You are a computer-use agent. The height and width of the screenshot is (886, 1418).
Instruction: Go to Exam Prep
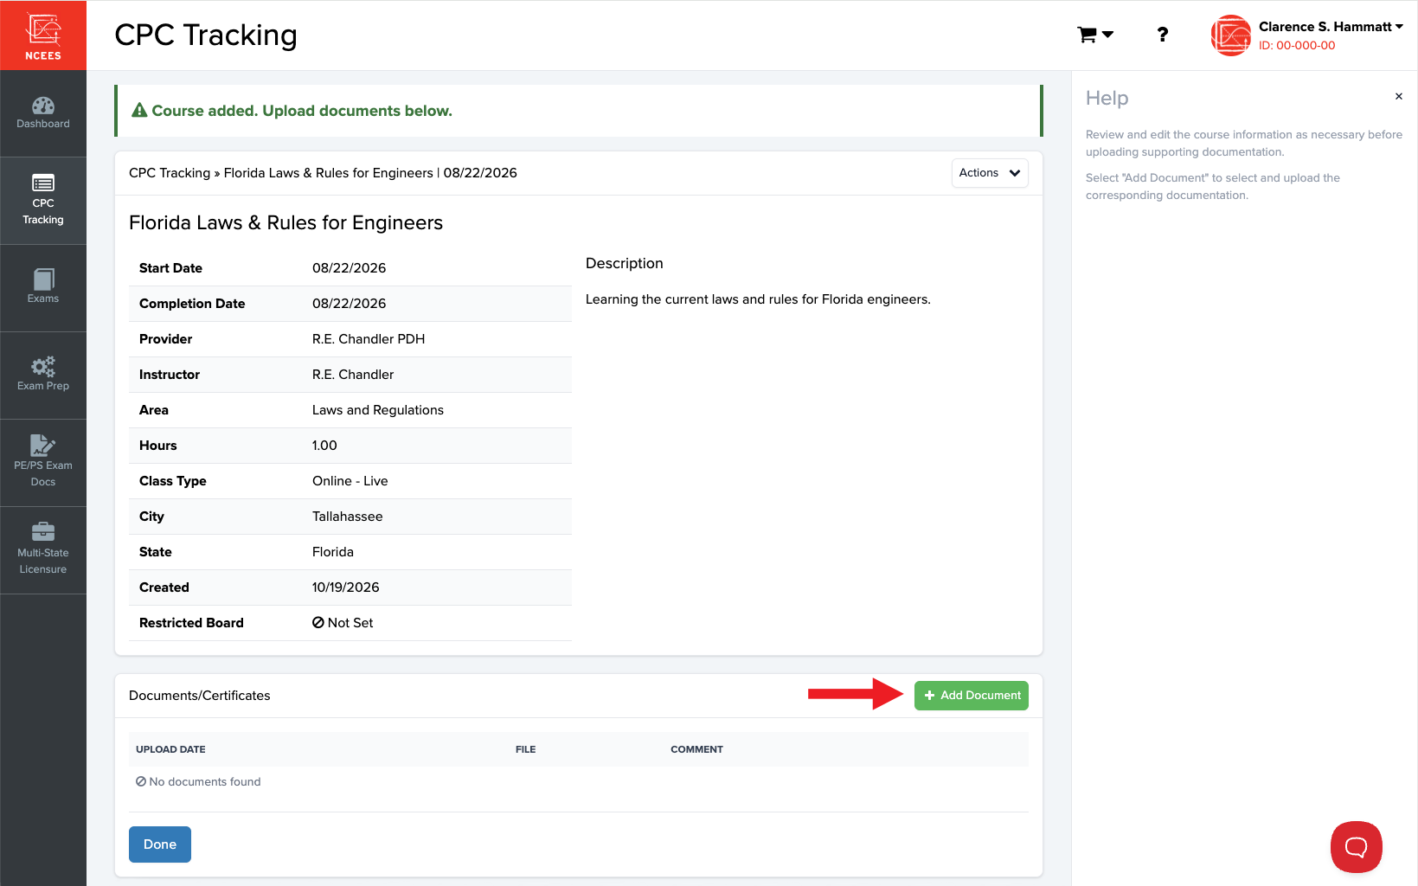tap(43, 376)
